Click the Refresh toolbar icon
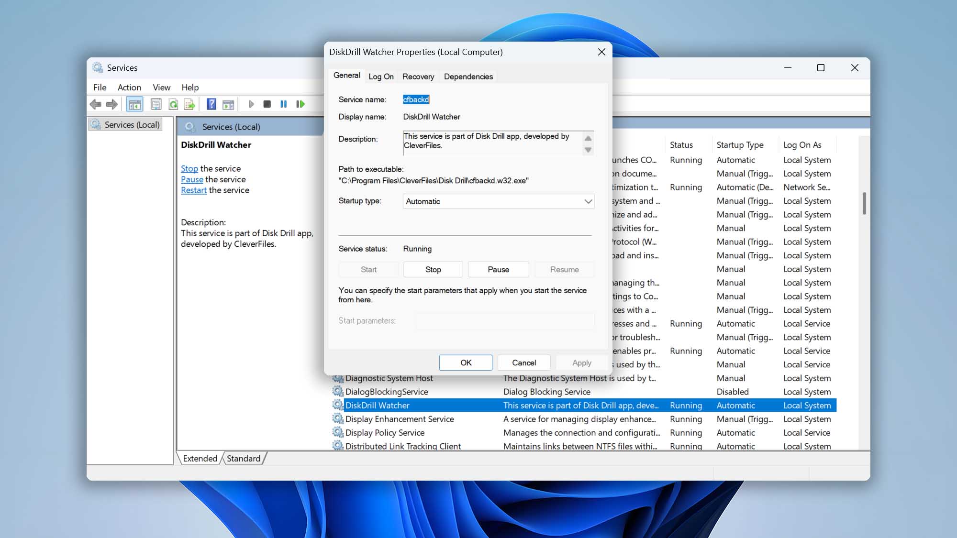This screenshot has height=538, width=957. click(173, 104)
